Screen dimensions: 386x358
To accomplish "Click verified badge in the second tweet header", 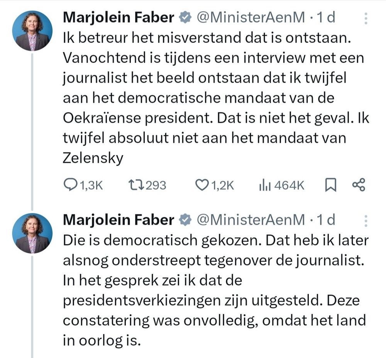I will (x=185, y=220).
